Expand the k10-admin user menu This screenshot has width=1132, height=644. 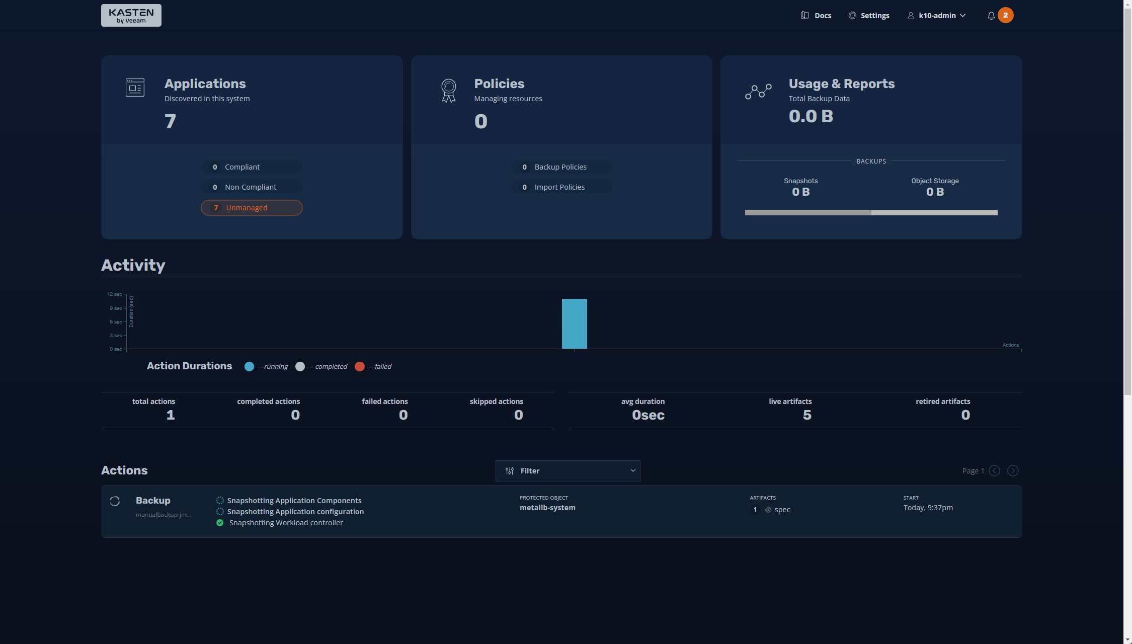click(x=937, y=16)
